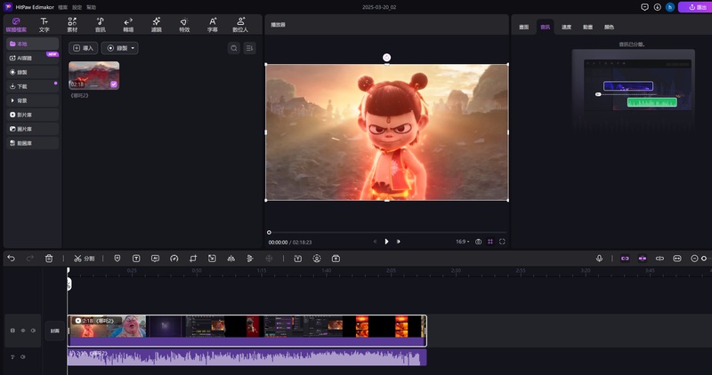
Task: Mute the audio track below the video
Action: [x=22, y=356]
